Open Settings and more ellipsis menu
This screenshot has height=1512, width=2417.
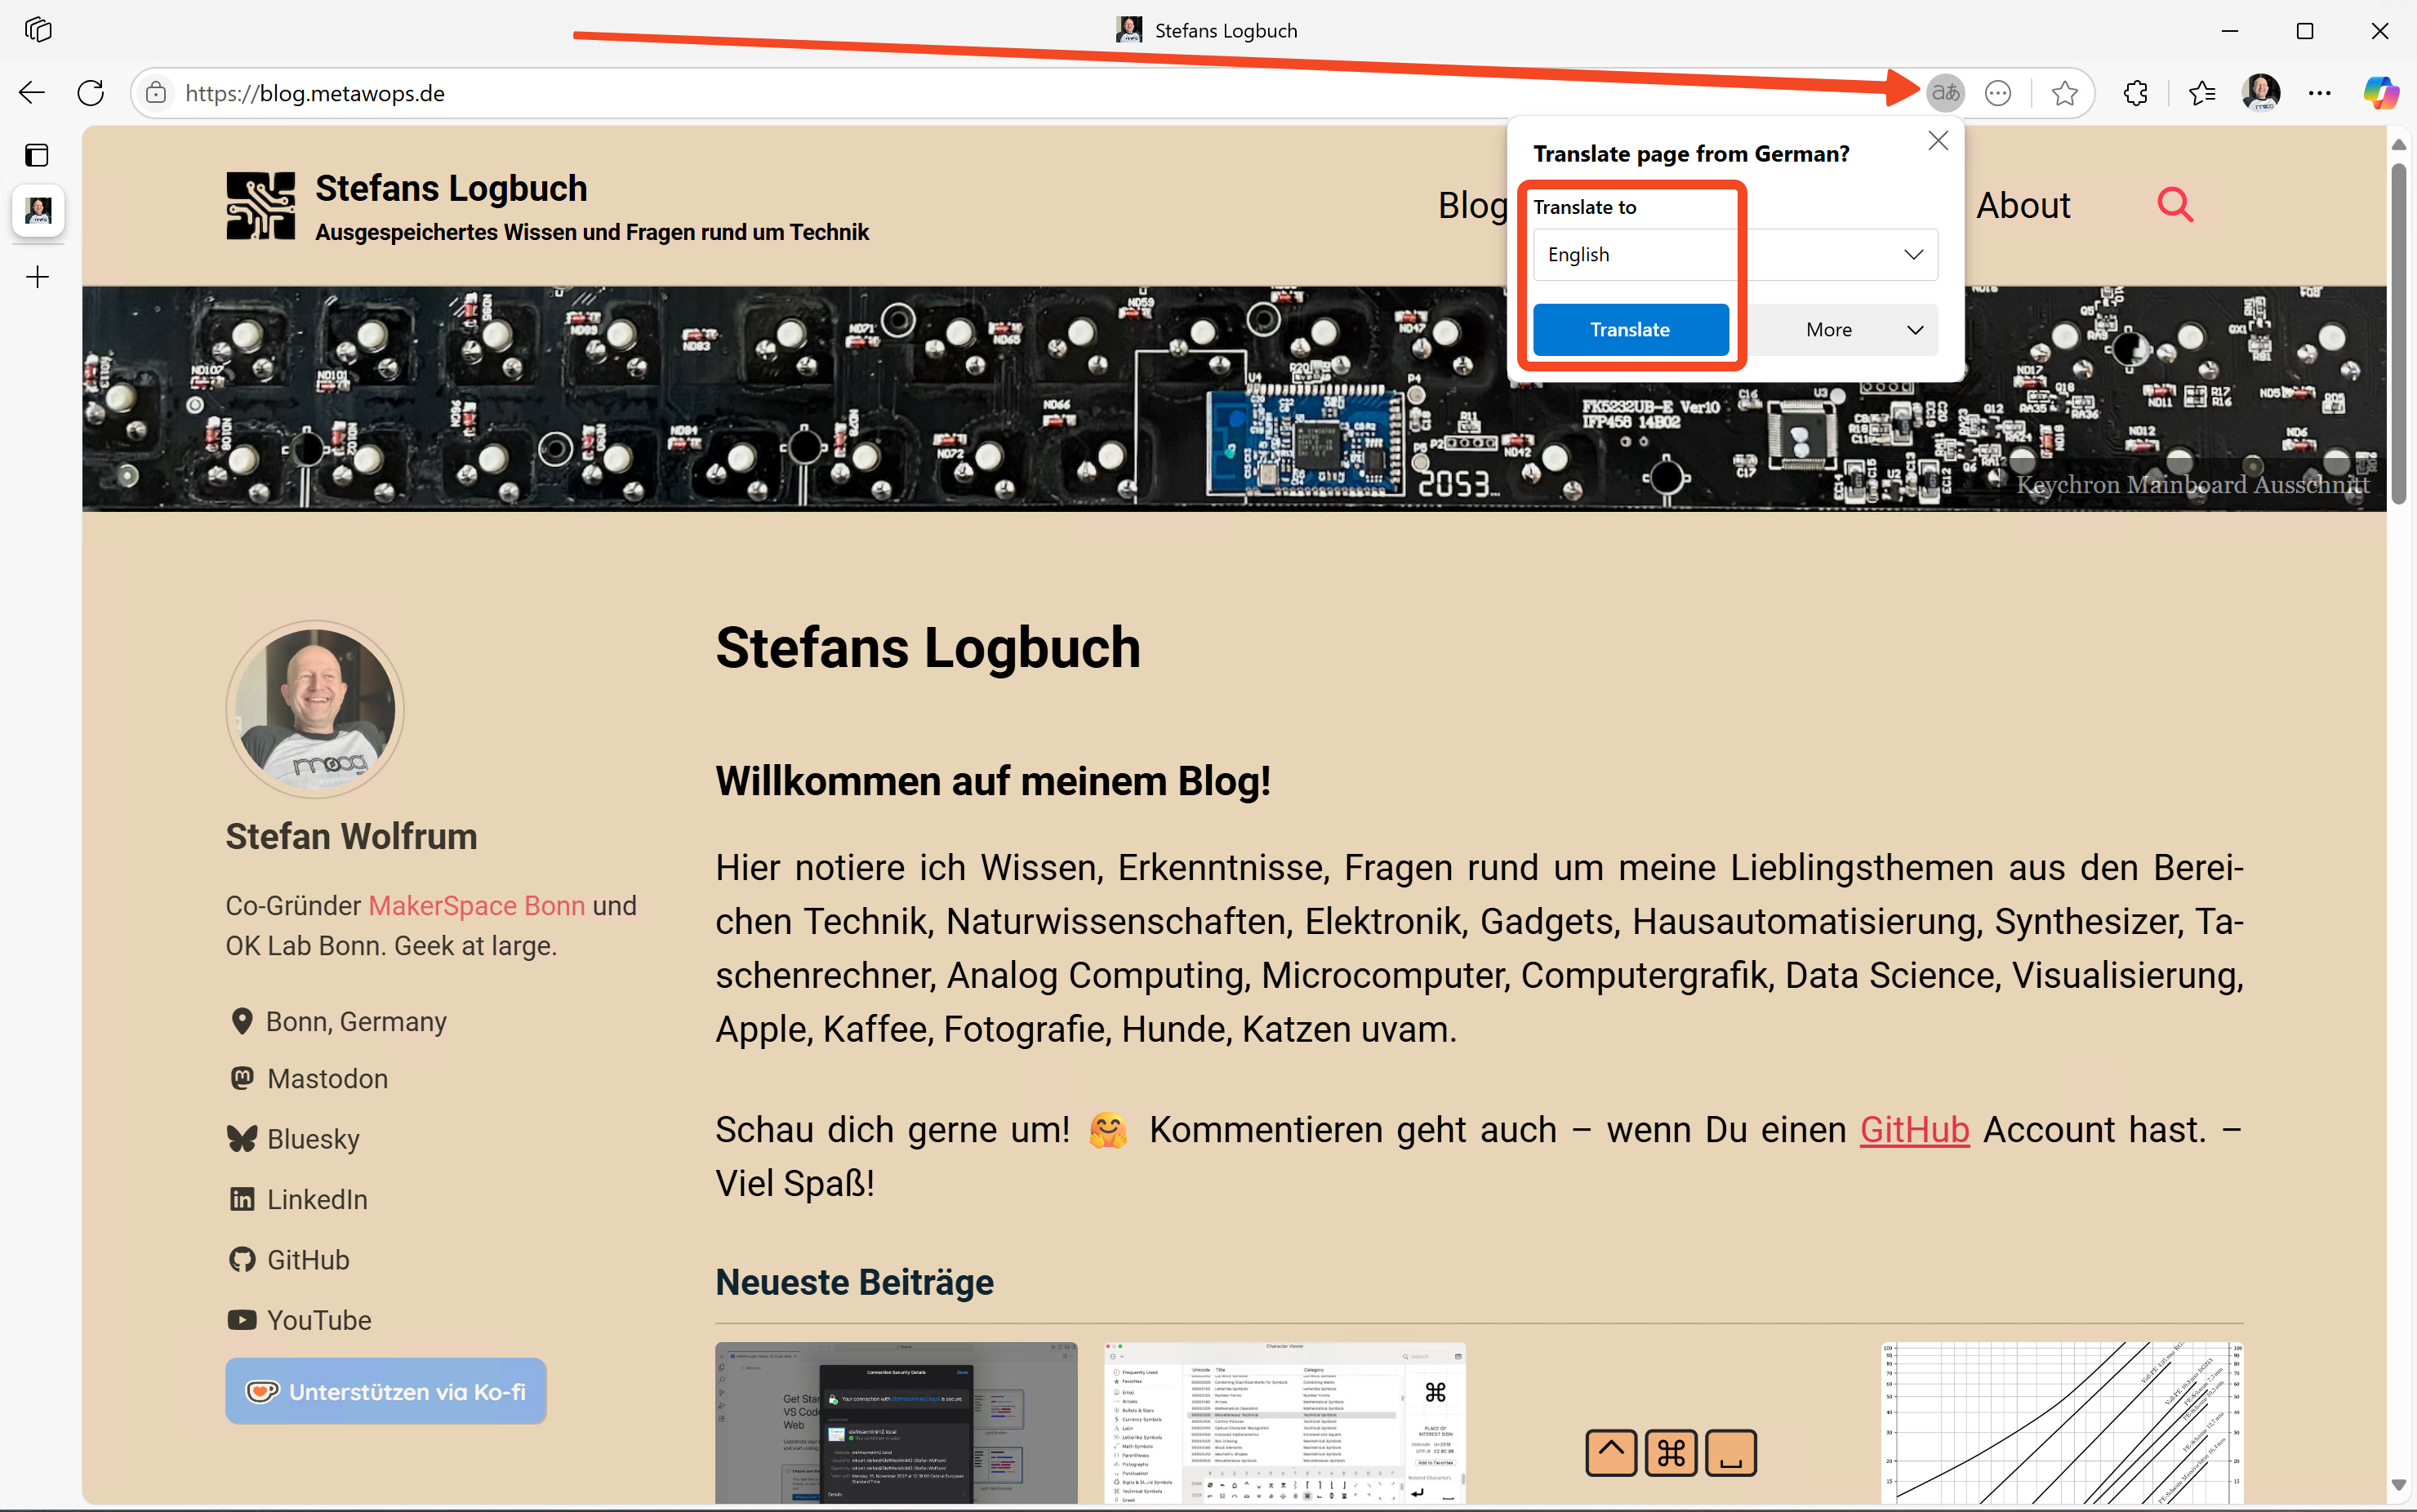[x=2320, y=93]
